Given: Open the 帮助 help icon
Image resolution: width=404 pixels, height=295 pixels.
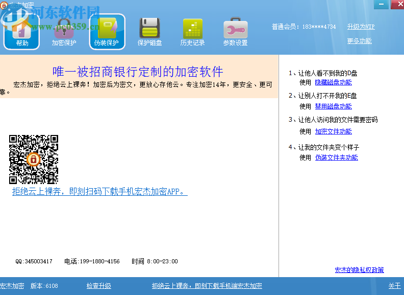Looking at the screenshot, I should [x=21, y=32].
